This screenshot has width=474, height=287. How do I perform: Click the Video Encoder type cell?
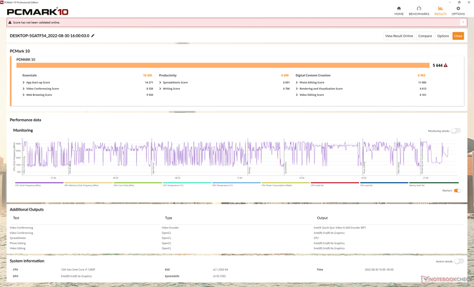point(170,228)
